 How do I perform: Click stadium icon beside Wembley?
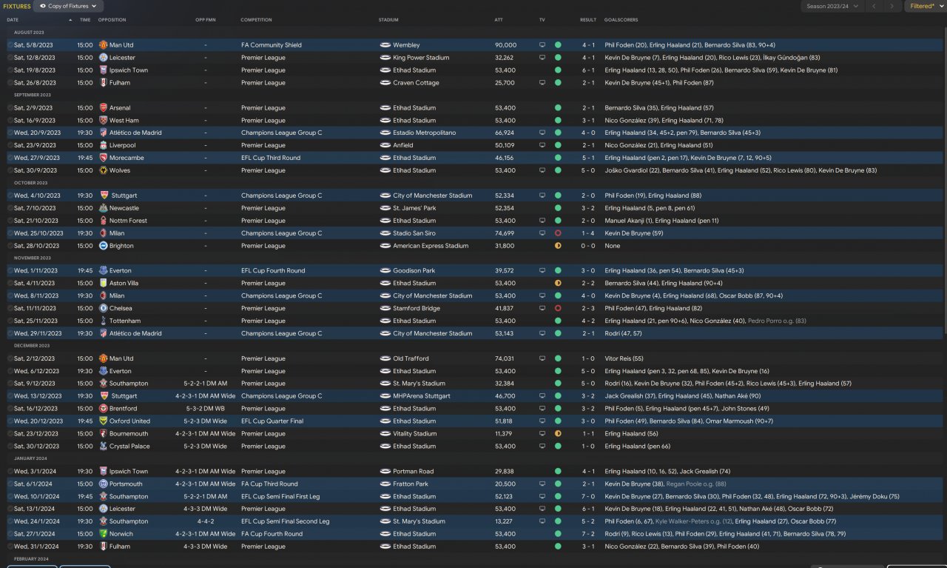click(x=385, y=45)
